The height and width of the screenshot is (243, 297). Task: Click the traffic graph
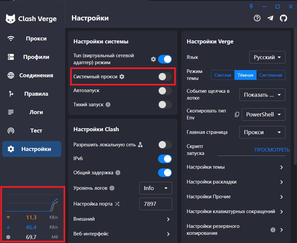coord(32,203)
